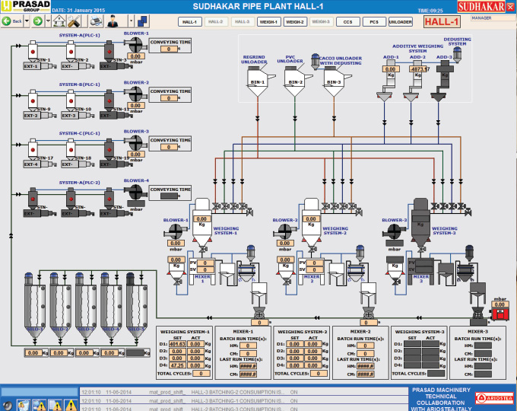Click the BIN-3 CaCO3 unloader hopper

tap(335, 82)
